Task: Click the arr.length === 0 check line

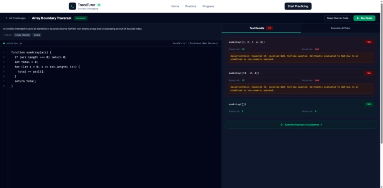Action: pos(40,57)
